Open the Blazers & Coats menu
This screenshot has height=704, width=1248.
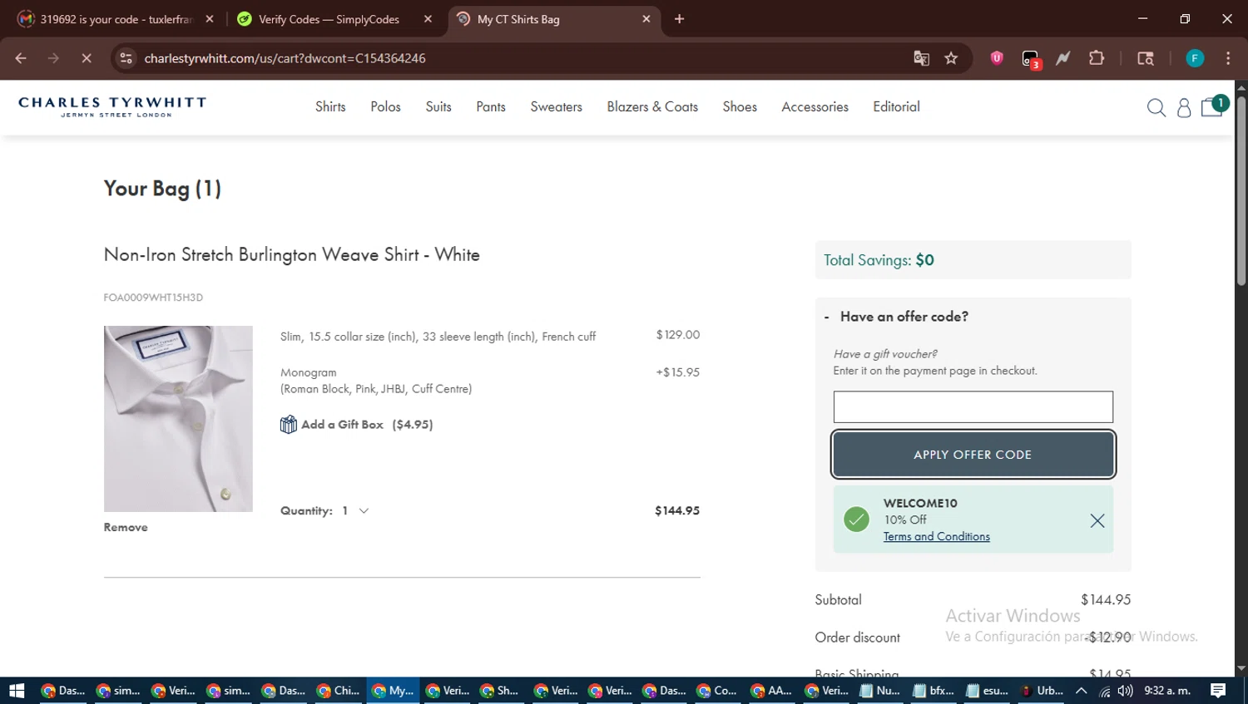pos(652,106)
